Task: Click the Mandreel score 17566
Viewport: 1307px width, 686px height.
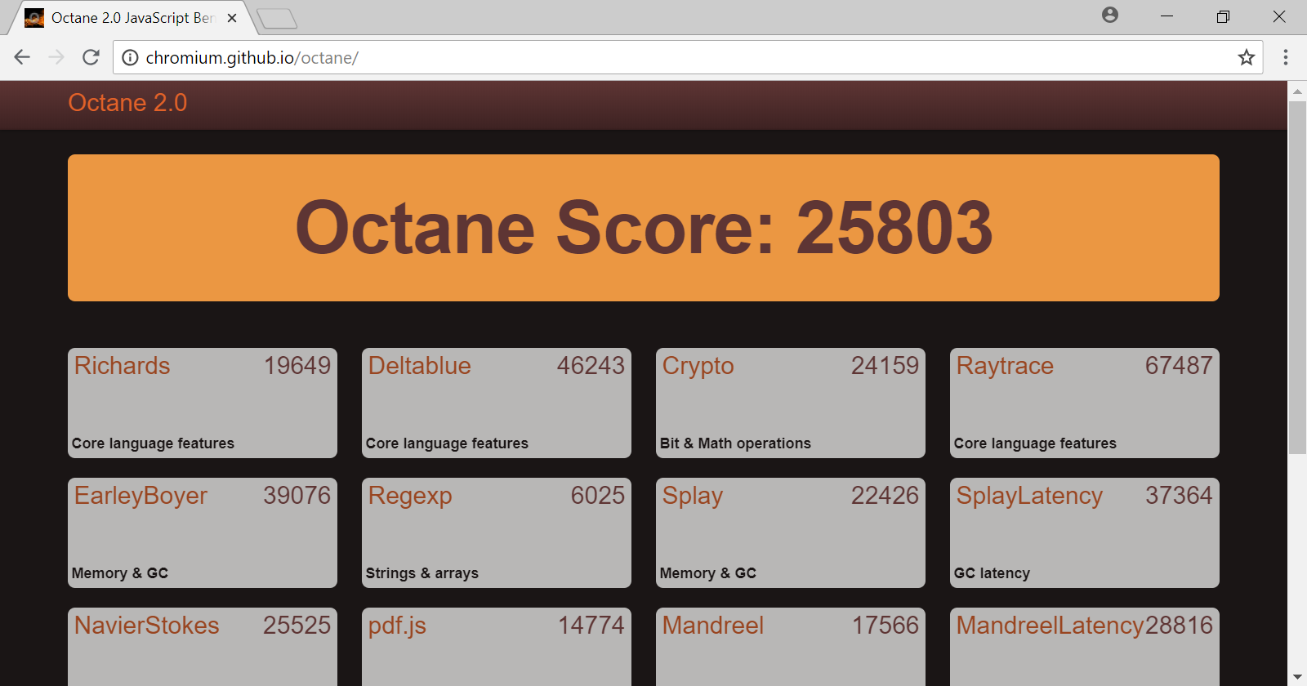Action: tap(885, 626)
